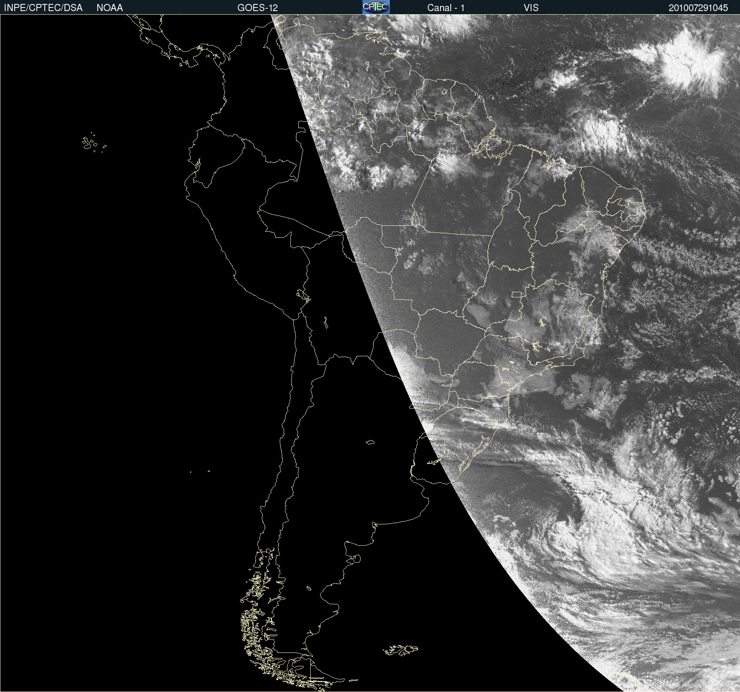Select the INPE/CPTEC/DSA header text
This screenshot has height=692, width=740.
point(43,8)
